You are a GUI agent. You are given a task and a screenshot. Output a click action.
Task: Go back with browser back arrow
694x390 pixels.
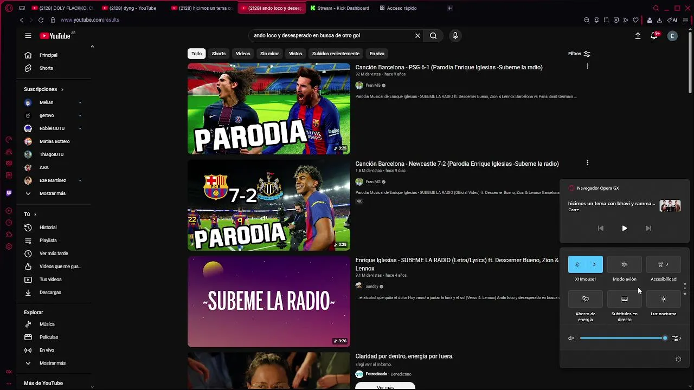coord(22,20)
